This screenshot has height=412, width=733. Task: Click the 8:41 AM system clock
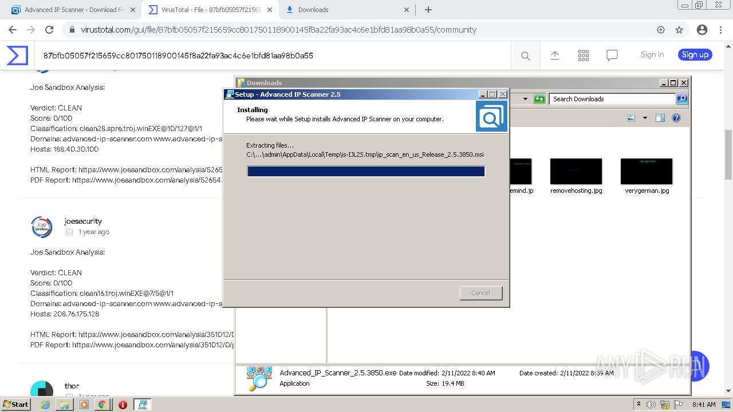[704, 404]
